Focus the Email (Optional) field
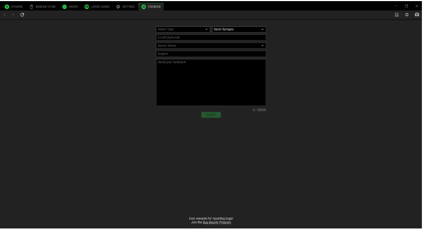Image resolution: width=423 pixels, height=229 pixels. click(211, 38)
